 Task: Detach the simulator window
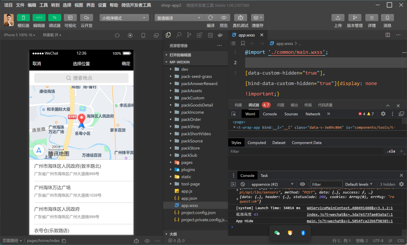[x=156, y=35]
